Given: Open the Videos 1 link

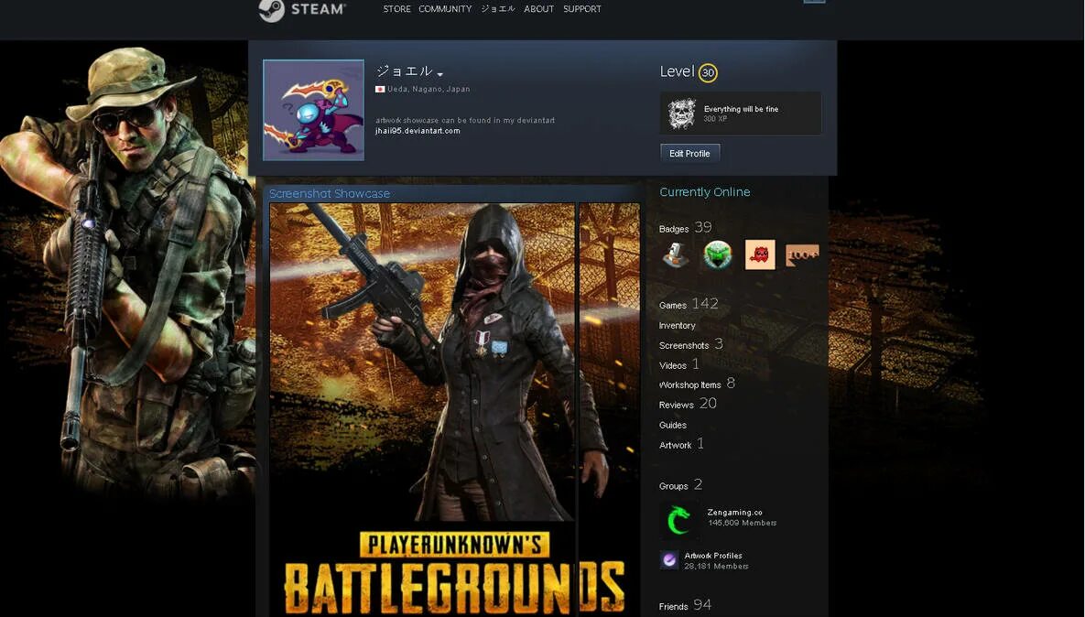Looking at the screenshot, I should click(x=678, y=364).
